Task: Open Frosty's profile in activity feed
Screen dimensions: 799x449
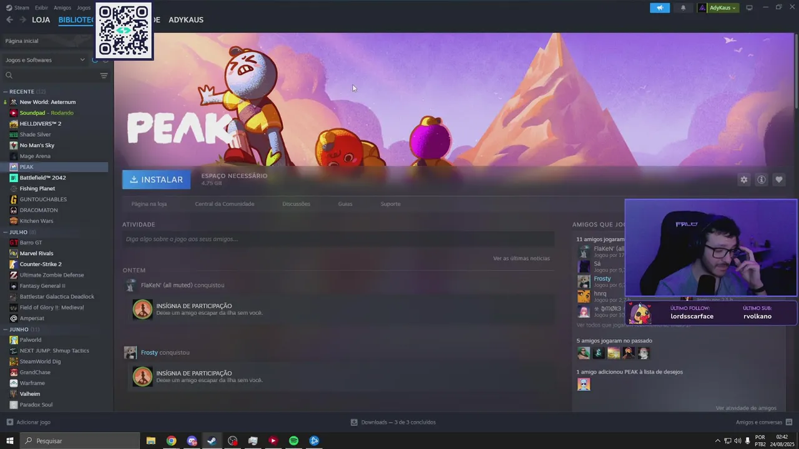Action: 149,352
